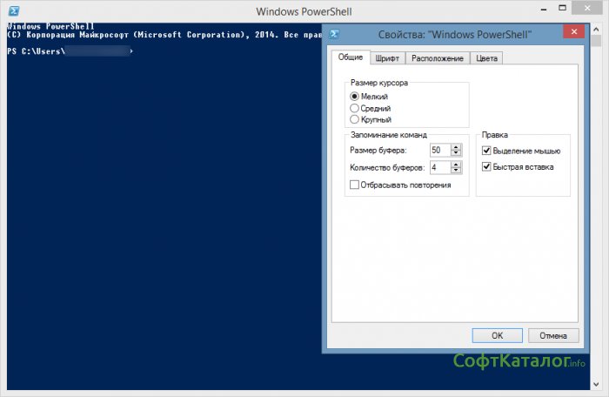Image resolution: width=609 pixels, height=397 pixels.
Task: Close the Свойства properties dialog
Action: [572, 34]
